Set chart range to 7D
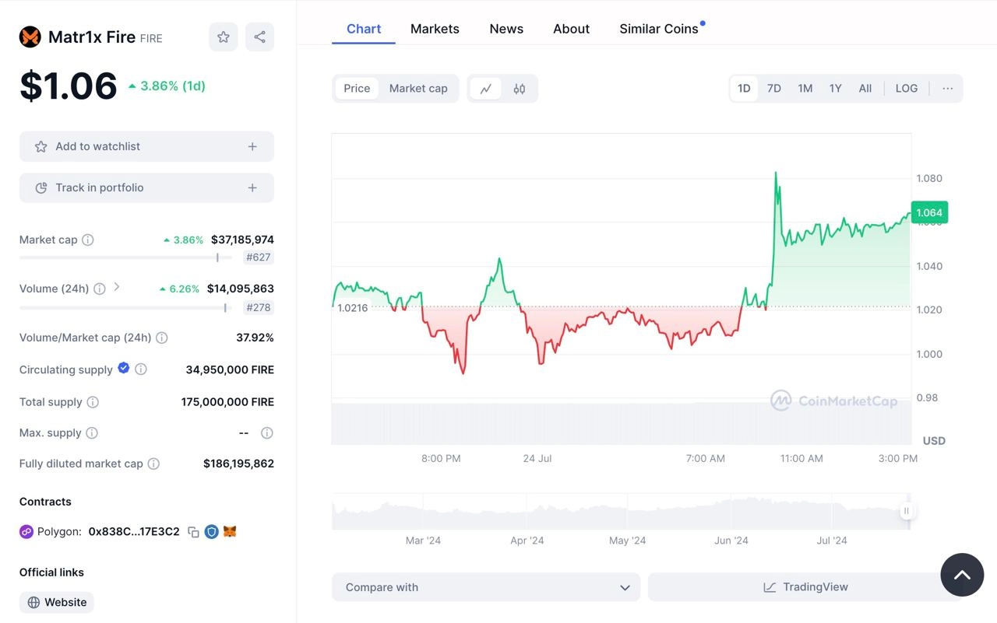The width and height of the screenshot is (997, 623). click(774, 89)
